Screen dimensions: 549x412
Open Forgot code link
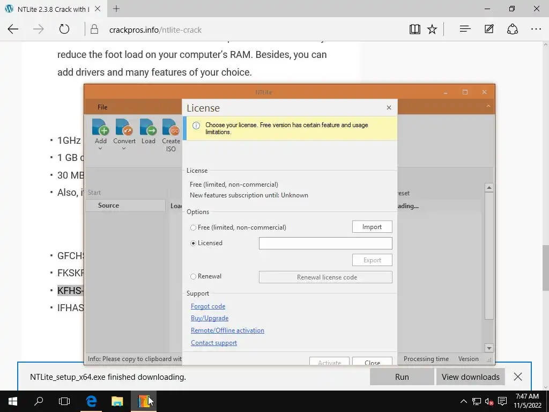tap(208, 306)
